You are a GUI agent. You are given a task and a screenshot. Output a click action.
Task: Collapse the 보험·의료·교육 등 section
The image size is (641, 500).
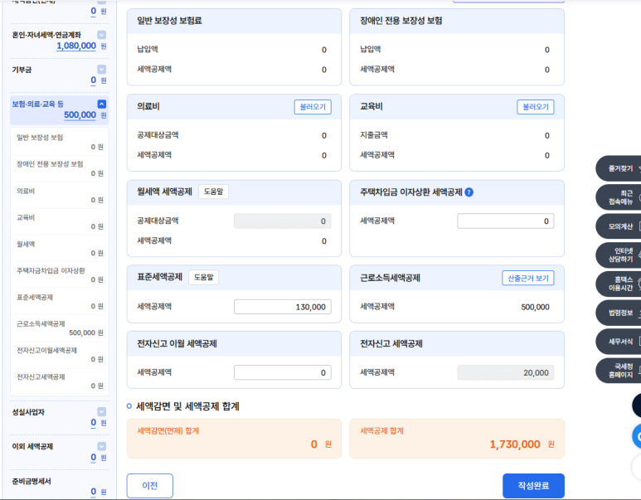point(102,104)
